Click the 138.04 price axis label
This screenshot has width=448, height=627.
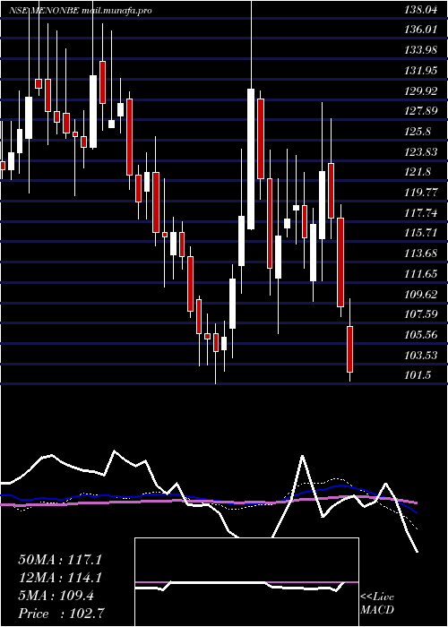click(420, 11)
